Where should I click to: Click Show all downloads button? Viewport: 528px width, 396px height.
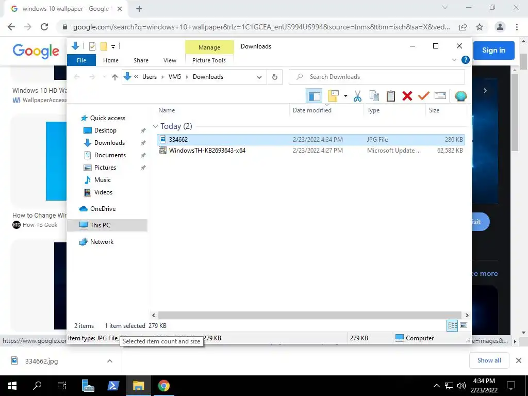tap(489, 360)
